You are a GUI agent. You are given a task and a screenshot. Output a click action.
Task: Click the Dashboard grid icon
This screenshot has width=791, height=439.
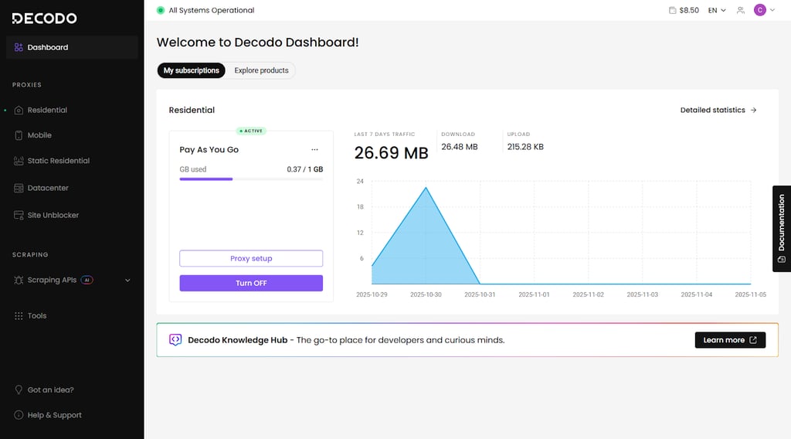click(19, 47)
